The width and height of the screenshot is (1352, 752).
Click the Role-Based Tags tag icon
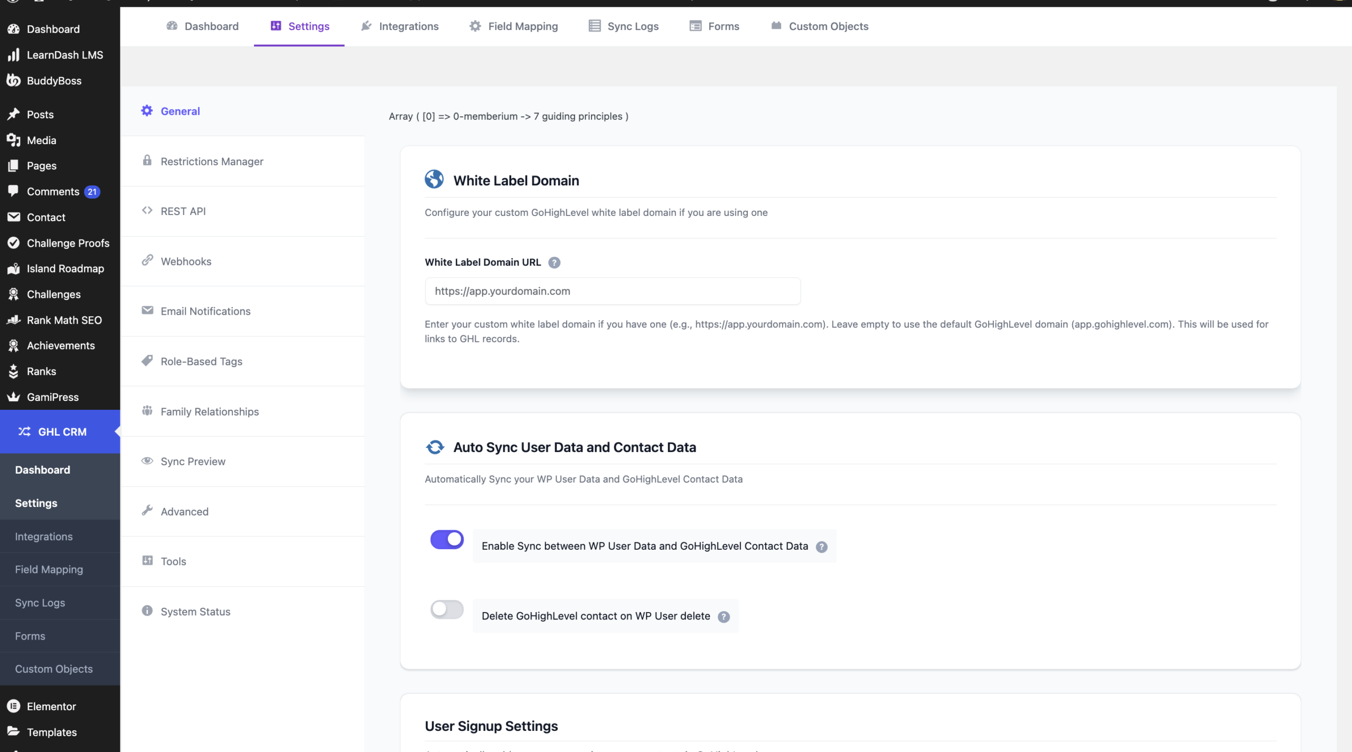(x=147, y=361)
